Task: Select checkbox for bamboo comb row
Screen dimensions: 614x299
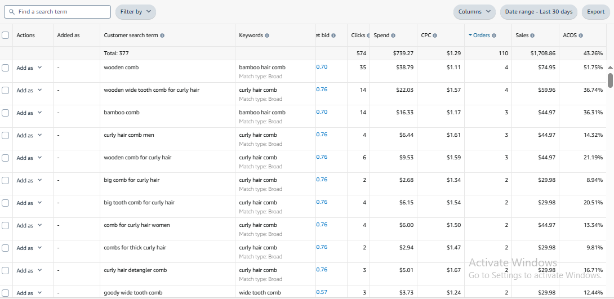Action: pos(6,113)
